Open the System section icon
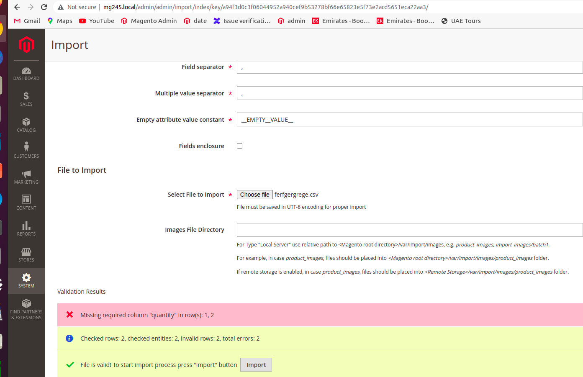The image size is (583, 377). [x=26, y=280]
